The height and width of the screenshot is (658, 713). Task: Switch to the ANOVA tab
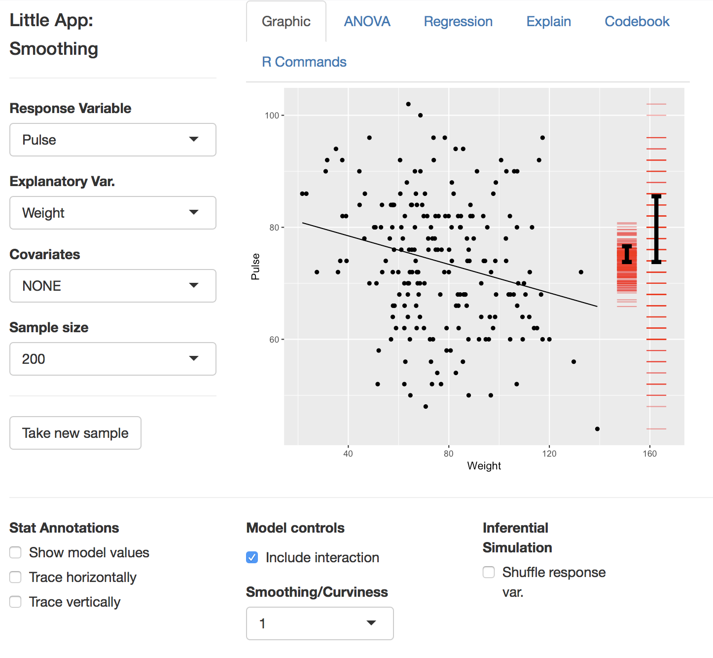click(x=367, y=22)
